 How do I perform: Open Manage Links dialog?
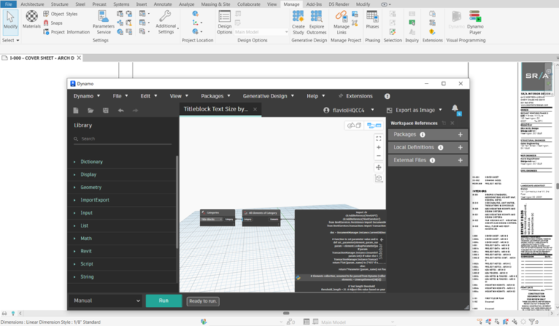coord(341,22)
